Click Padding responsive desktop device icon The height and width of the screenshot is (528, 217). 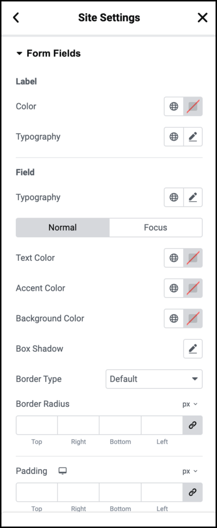[x=63, y=471]
